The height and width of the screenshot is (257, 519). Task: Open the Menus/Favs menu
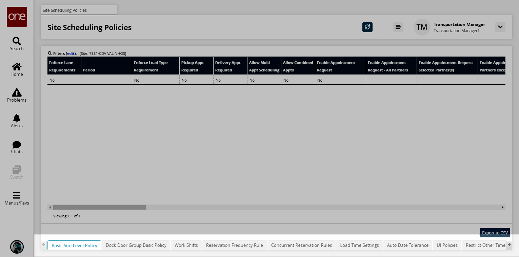[17, 198]
